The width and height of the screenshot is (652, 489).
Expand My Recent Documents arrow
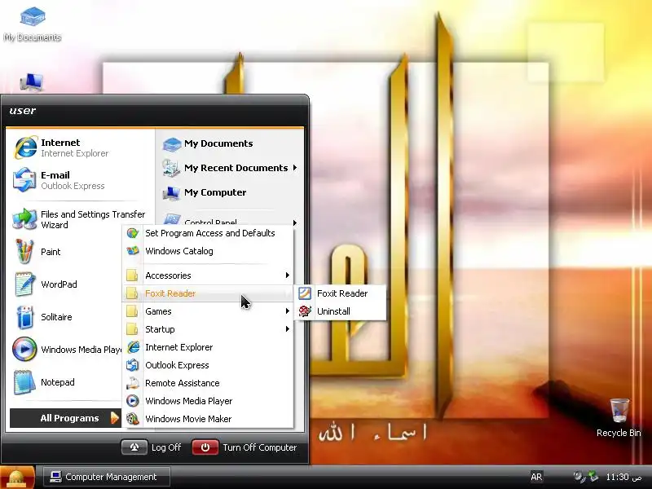(295, 168)
